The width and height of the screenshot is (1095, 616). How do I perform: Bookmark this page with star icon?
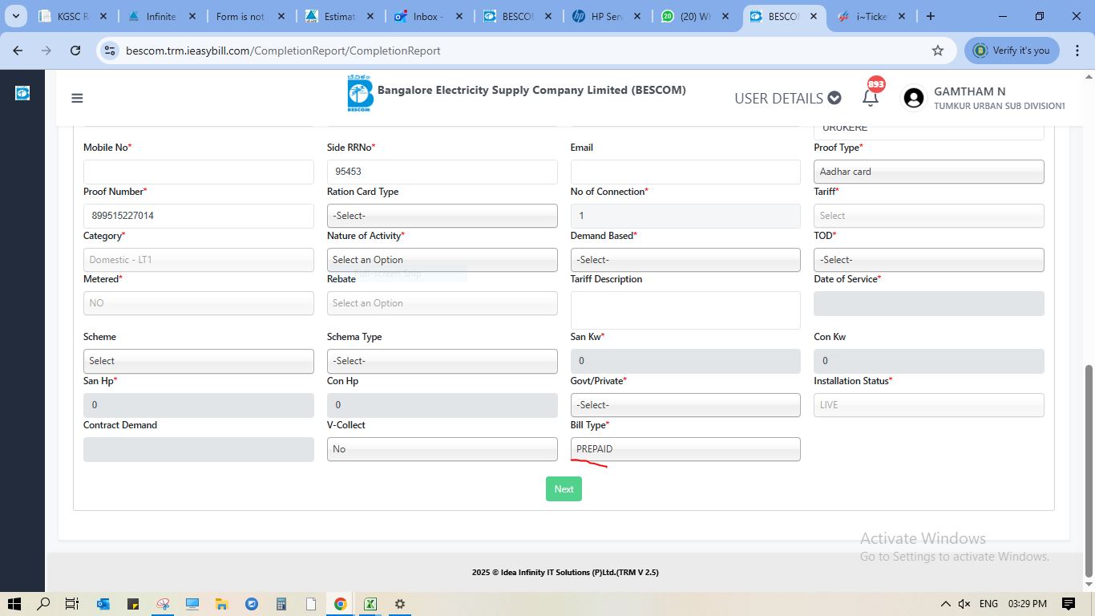[937, 51]
